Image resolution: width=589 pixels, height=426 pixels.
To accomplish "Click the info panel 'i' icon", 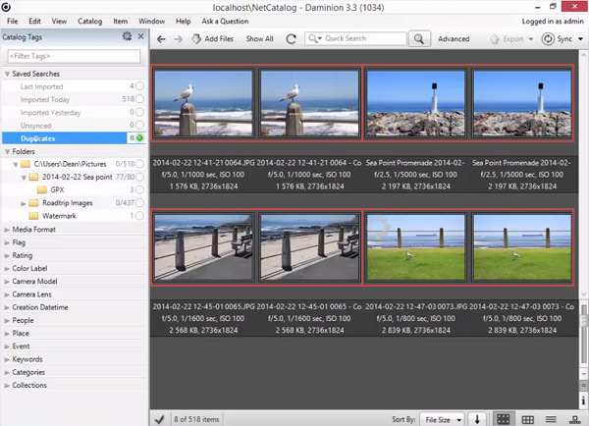I will pos(582,399).
